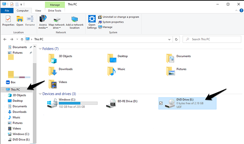Collapse the This PC tree node
The image size is (244, 144).
[3, 90]
